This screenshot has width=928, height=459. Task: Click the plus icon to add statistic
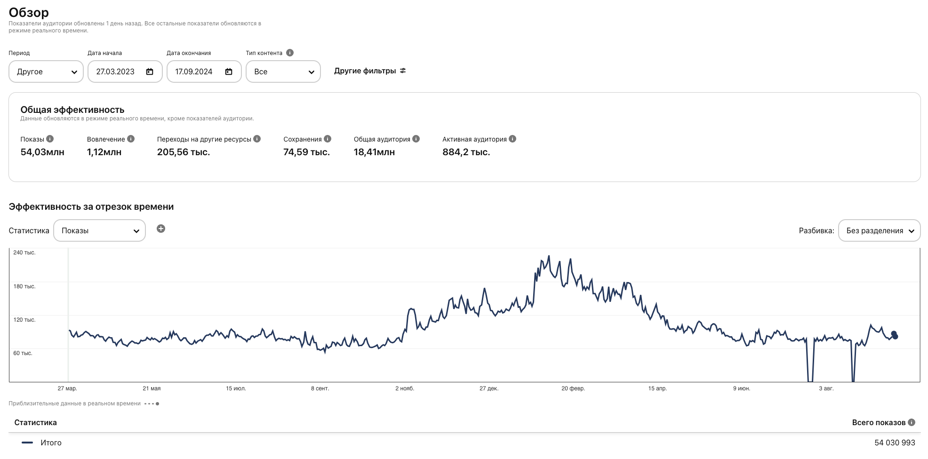click(x=161, y=229)
